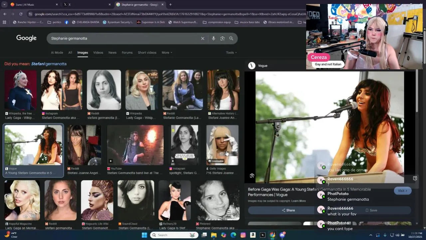Open Wikipedia Lady Gaga inauguration thumbnail
This screenshot has height=240, width=426.
click(x=20, y=90)
